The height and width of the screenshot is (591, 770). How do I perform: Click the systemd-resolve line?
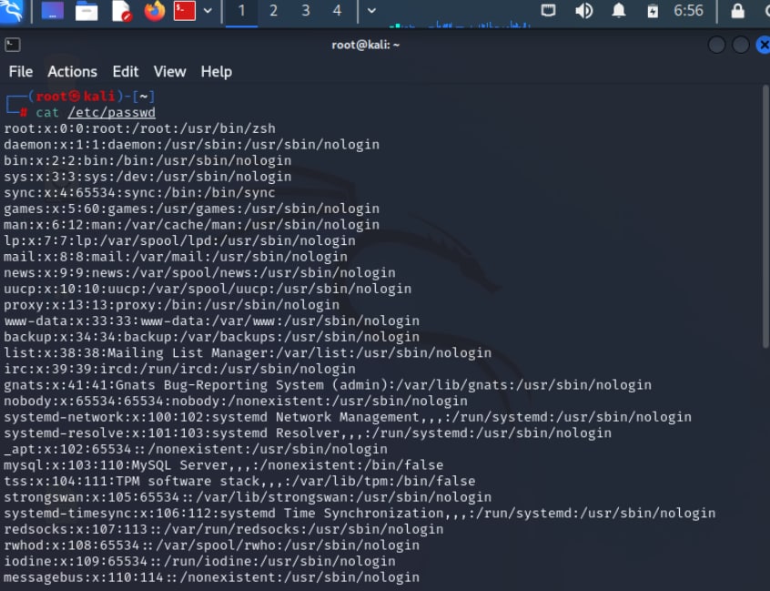(x=308, y=433)
